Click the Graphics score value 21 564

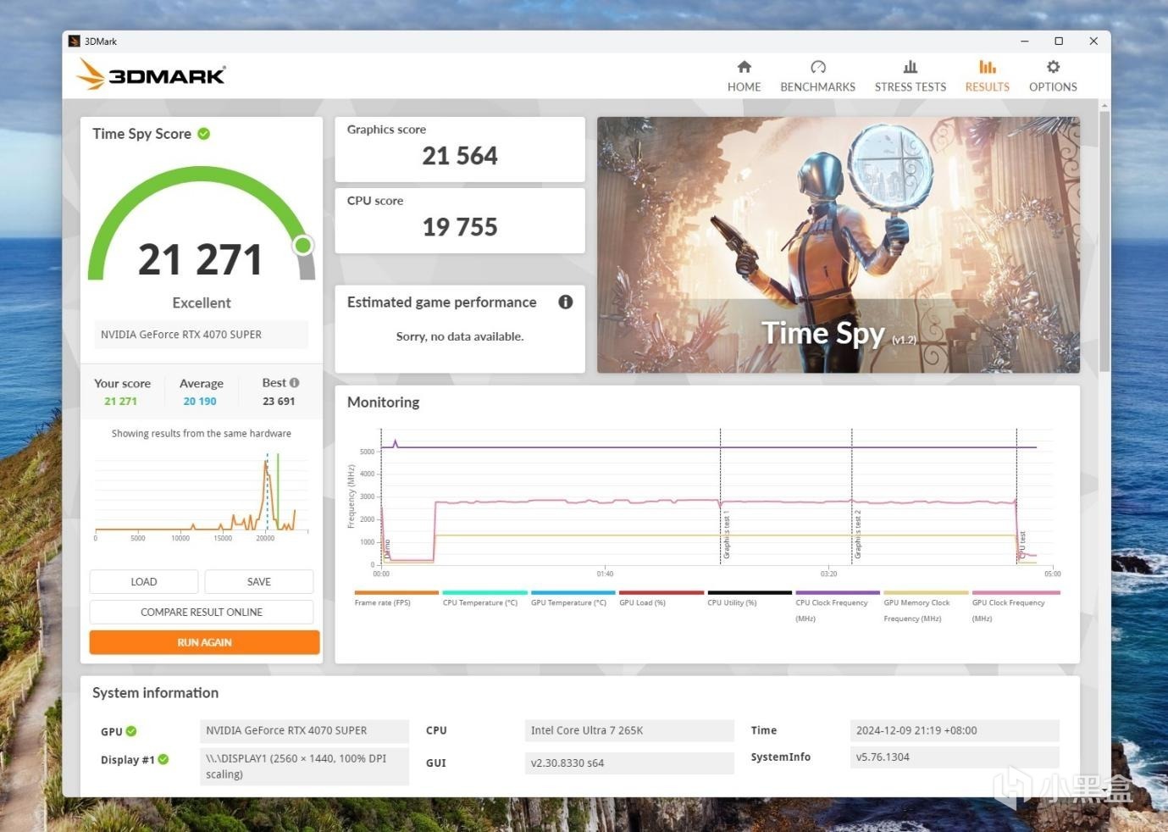click(460, 156)
